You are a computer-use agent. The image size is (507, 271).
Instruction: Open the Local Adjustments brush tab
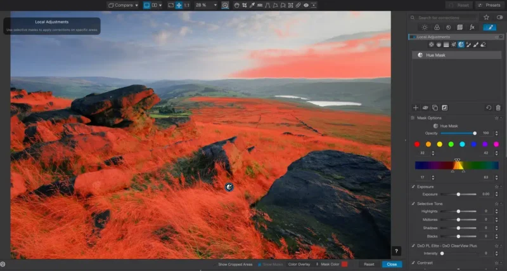[x=489, y=27]
